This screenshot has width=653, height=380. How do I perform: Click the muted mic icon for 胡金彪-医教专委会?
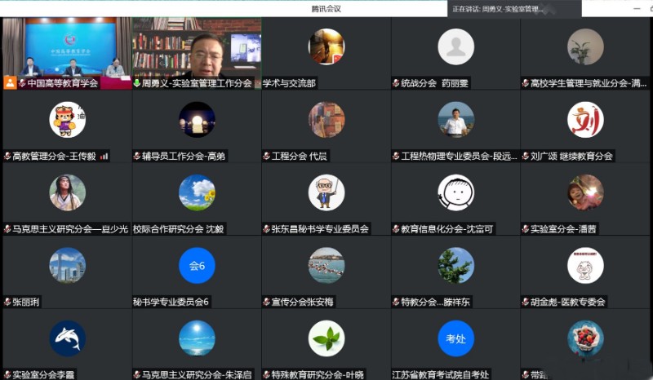pos(526,302)
